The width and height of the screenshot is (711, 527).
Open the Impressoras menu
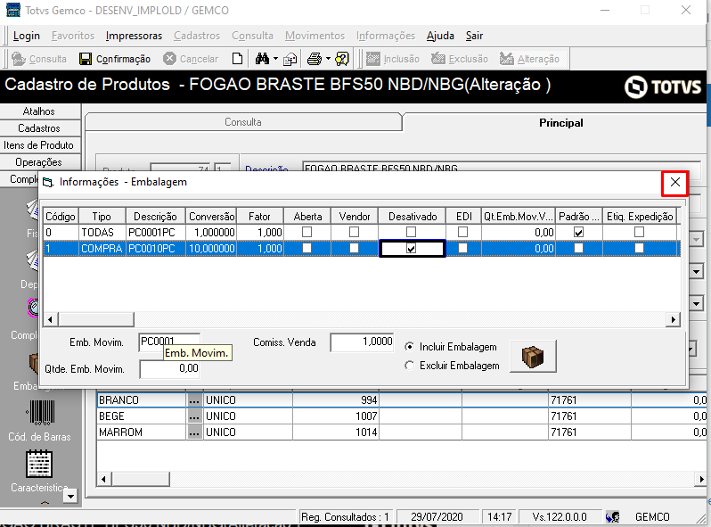[134, 36]
